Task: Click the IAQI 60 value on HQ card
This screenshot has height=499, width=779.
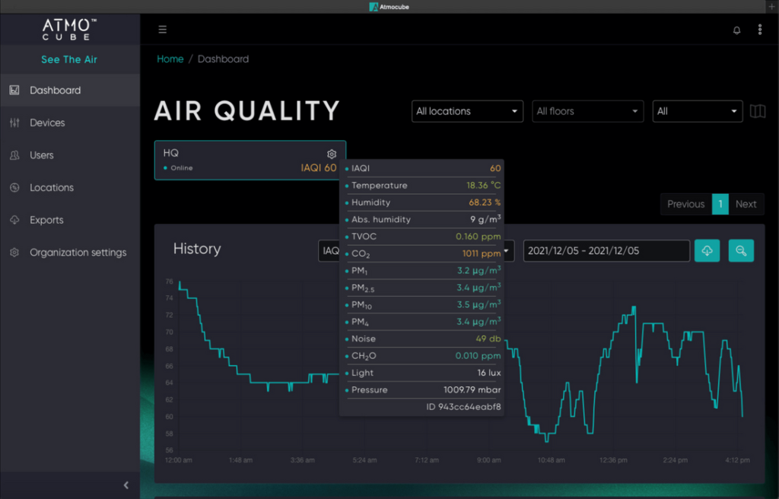Action: (319, 168)
